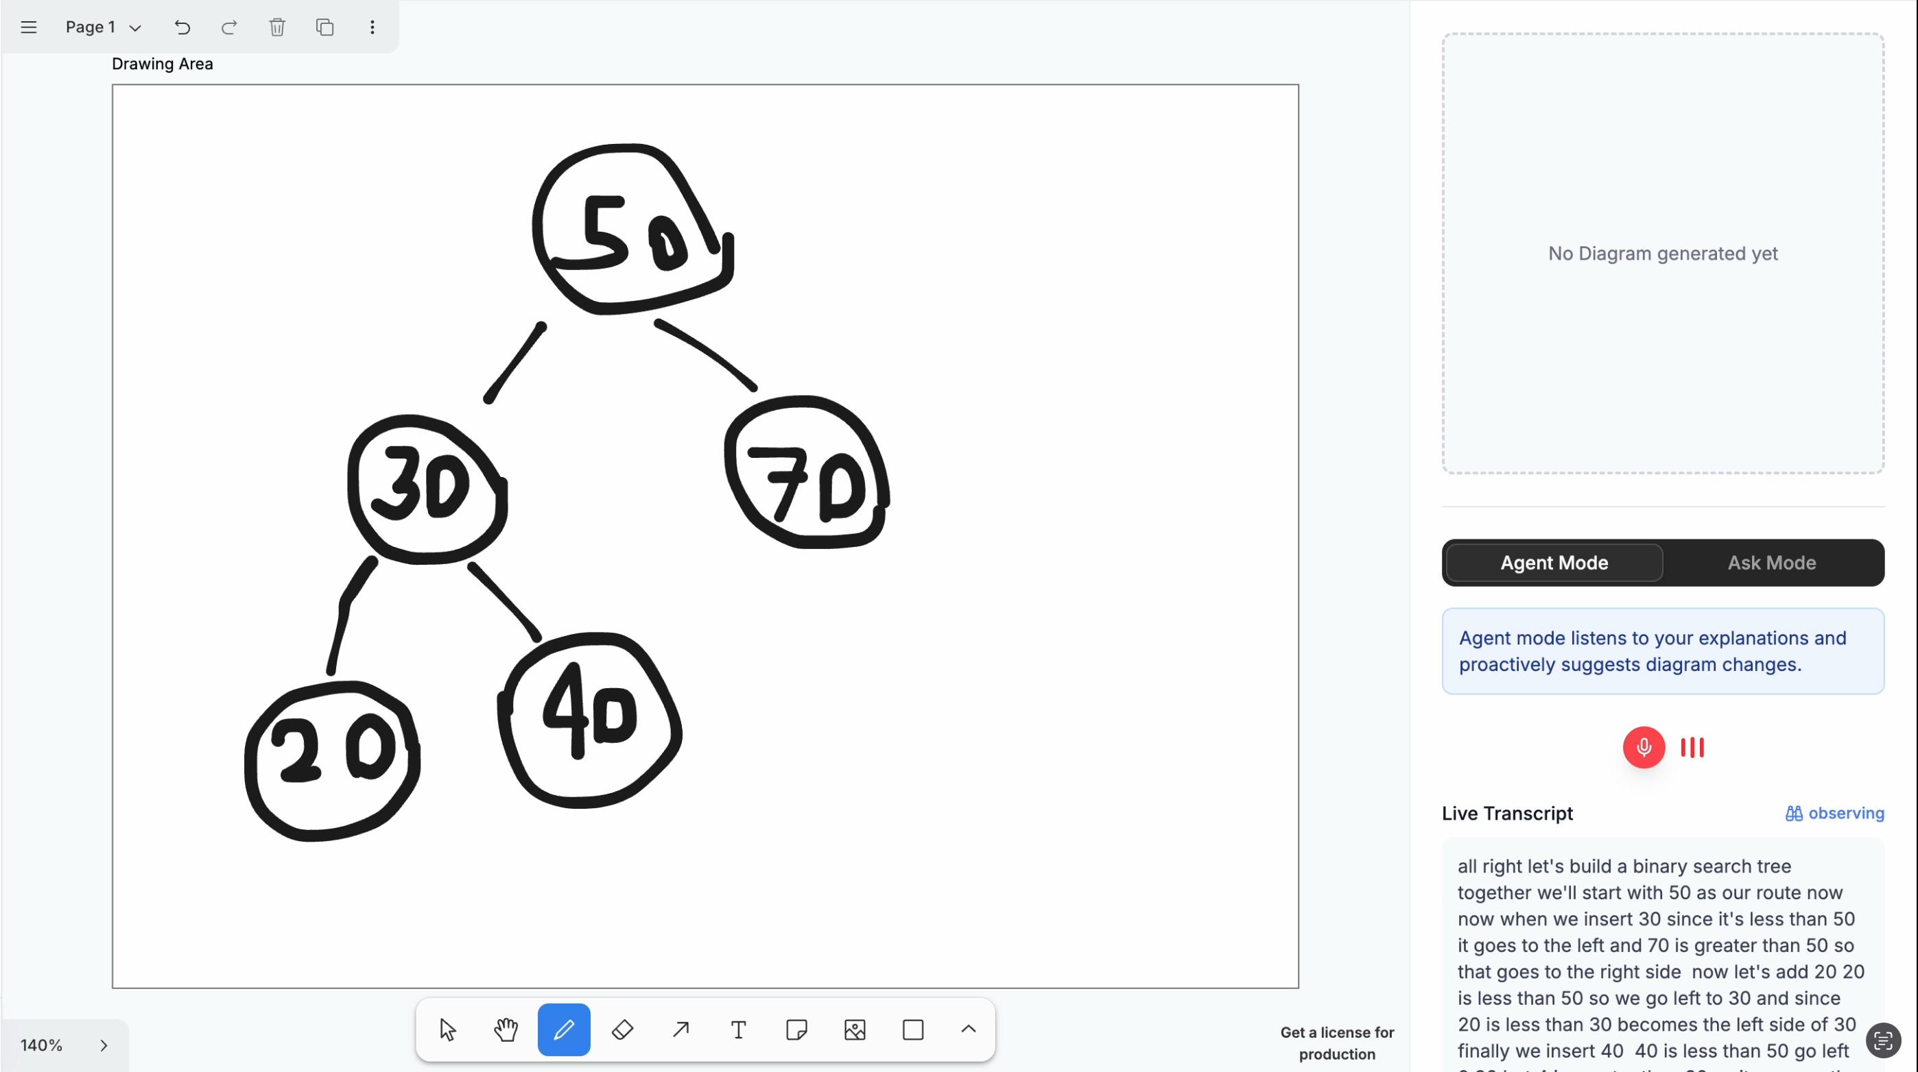1918x1072 pixels.
Task: Select the text tool
Action: 738,1030
